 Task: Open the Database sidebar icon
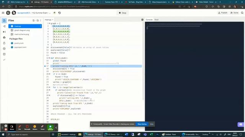point(4,54)
